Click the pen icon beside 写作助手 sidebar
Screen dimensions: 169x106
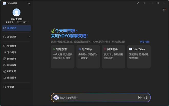point(5,52)
